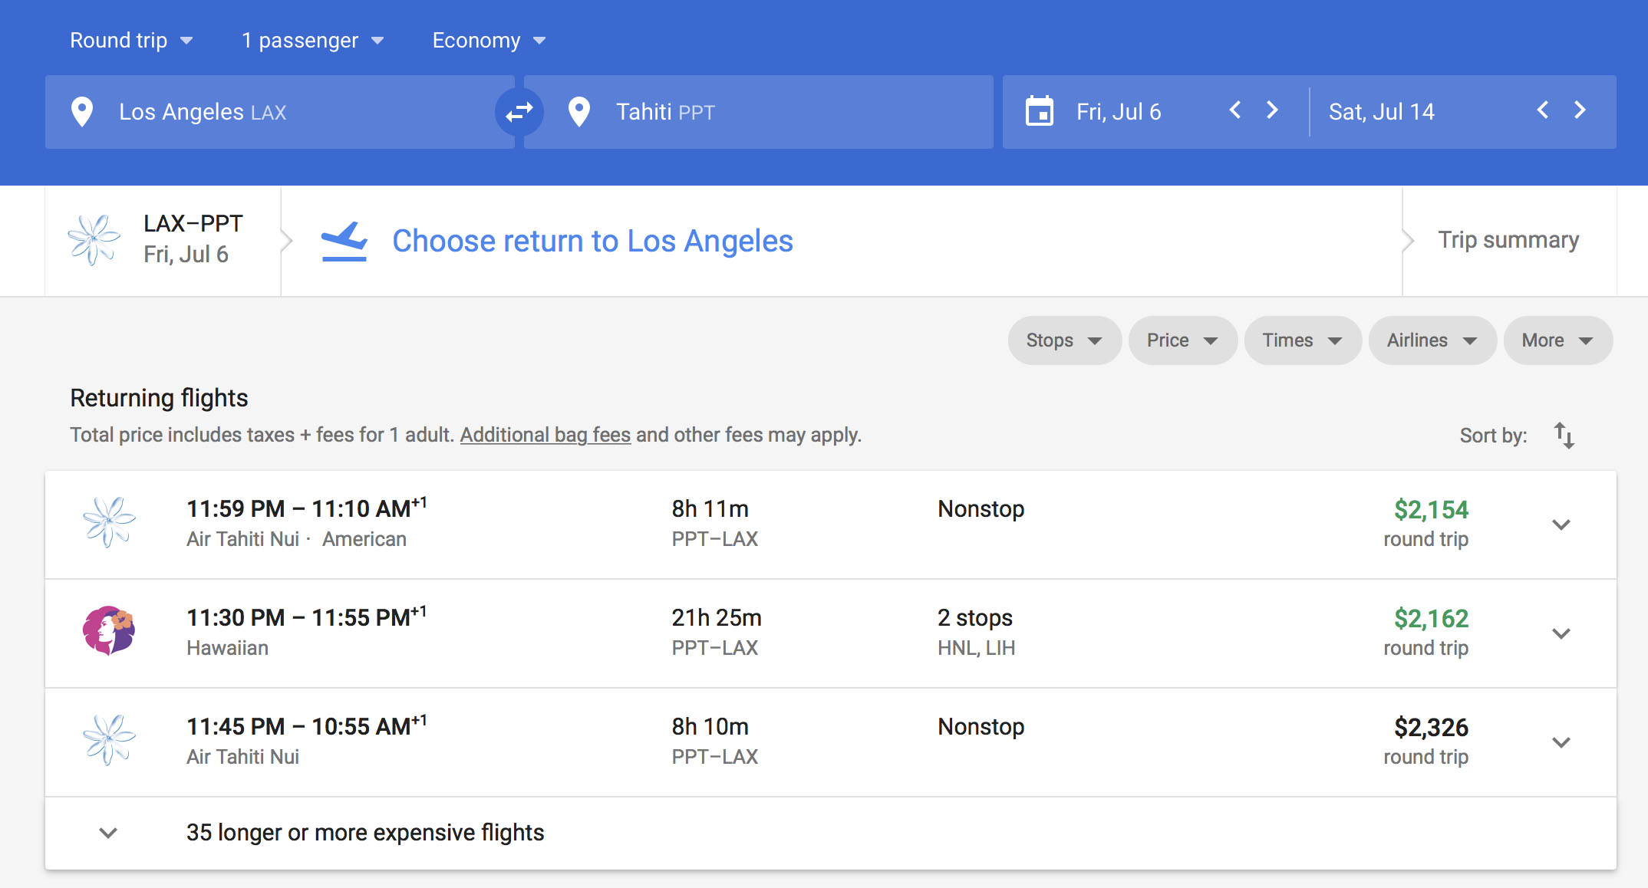Open the Additional bag fees link
1648x888 pixels.
[545, 435]
